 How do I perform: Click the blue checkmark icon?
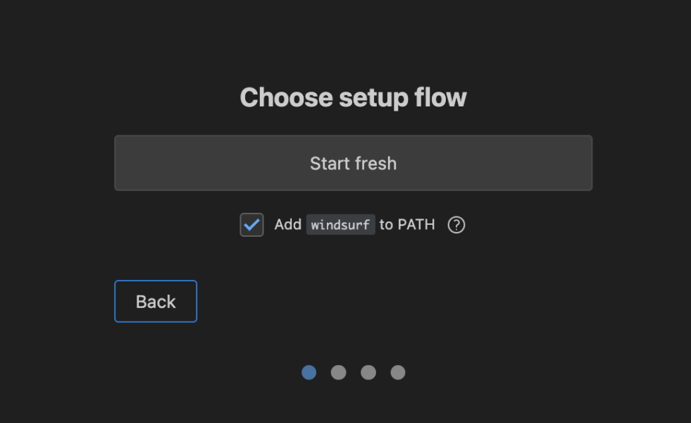tap(251, 225)
